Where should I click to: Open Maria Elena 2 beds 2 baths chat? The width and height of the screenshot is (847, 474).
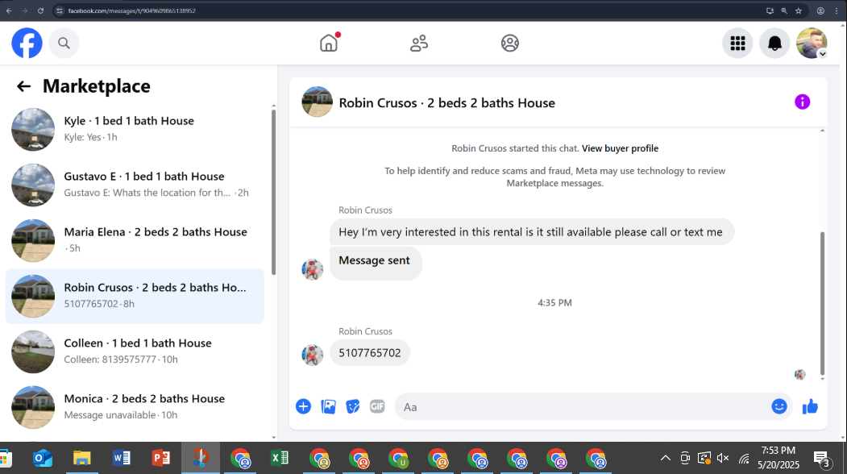click(x=135, y=240)
